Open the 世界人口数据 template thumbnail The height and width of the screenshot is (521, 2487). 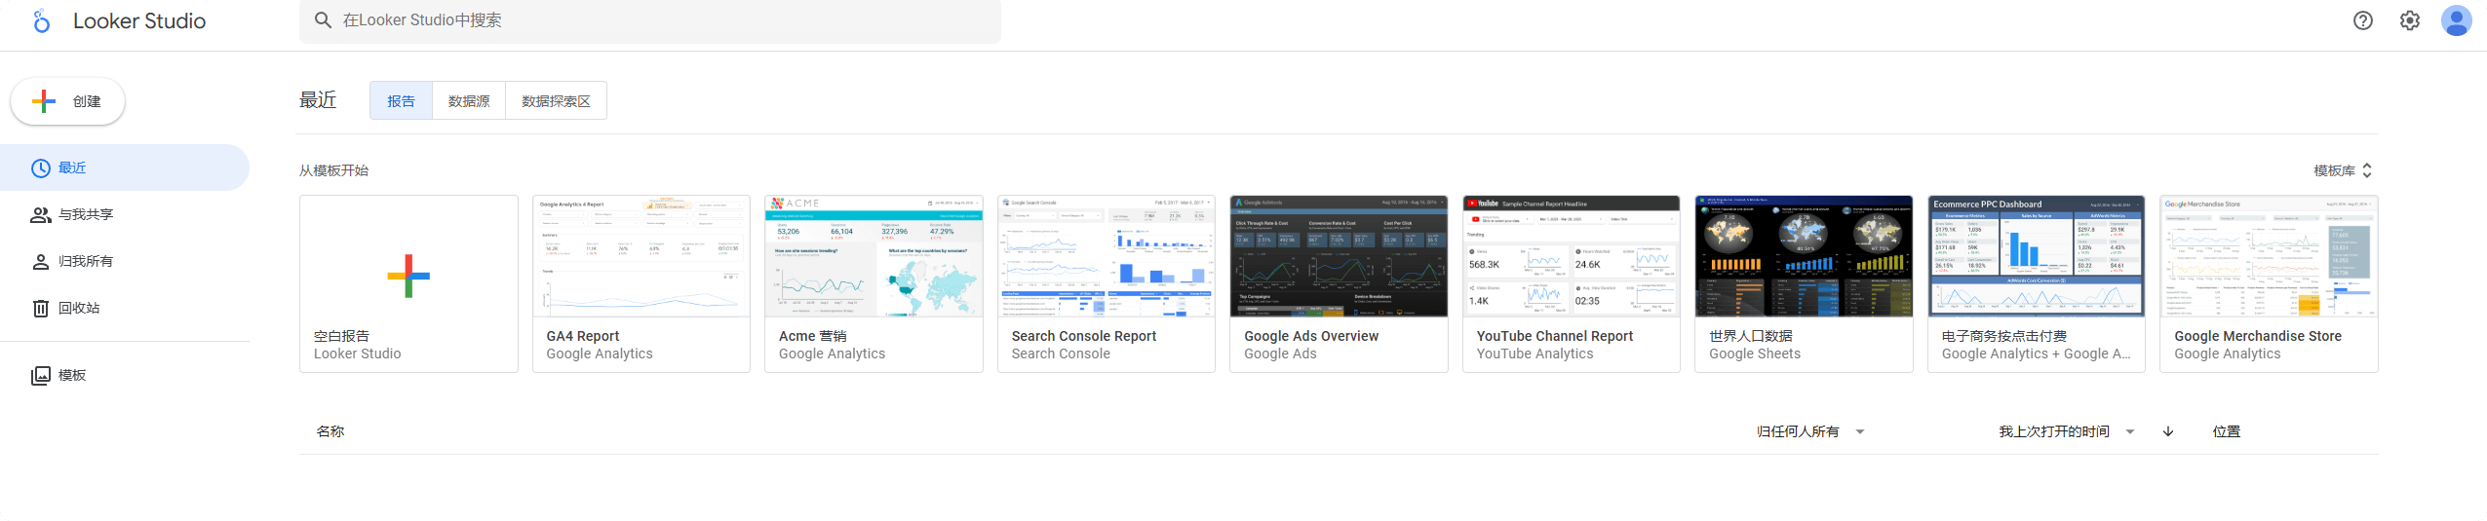tap(1804, 256)
